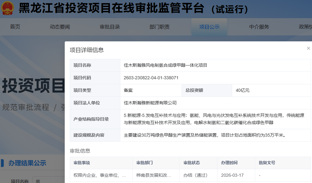Close the 项目详细信息 dialog
Image resolution: width=312 pixels, height=183 pixels.
(308, 48)
